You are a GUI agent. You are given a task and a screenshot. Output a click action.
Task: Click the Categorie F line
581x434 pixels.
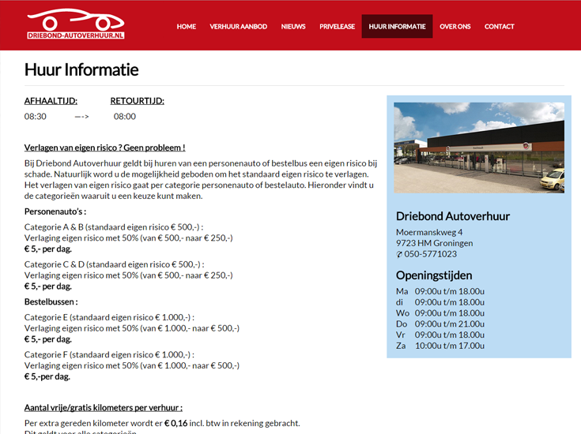pyautogui.click(x=109, y=355)
